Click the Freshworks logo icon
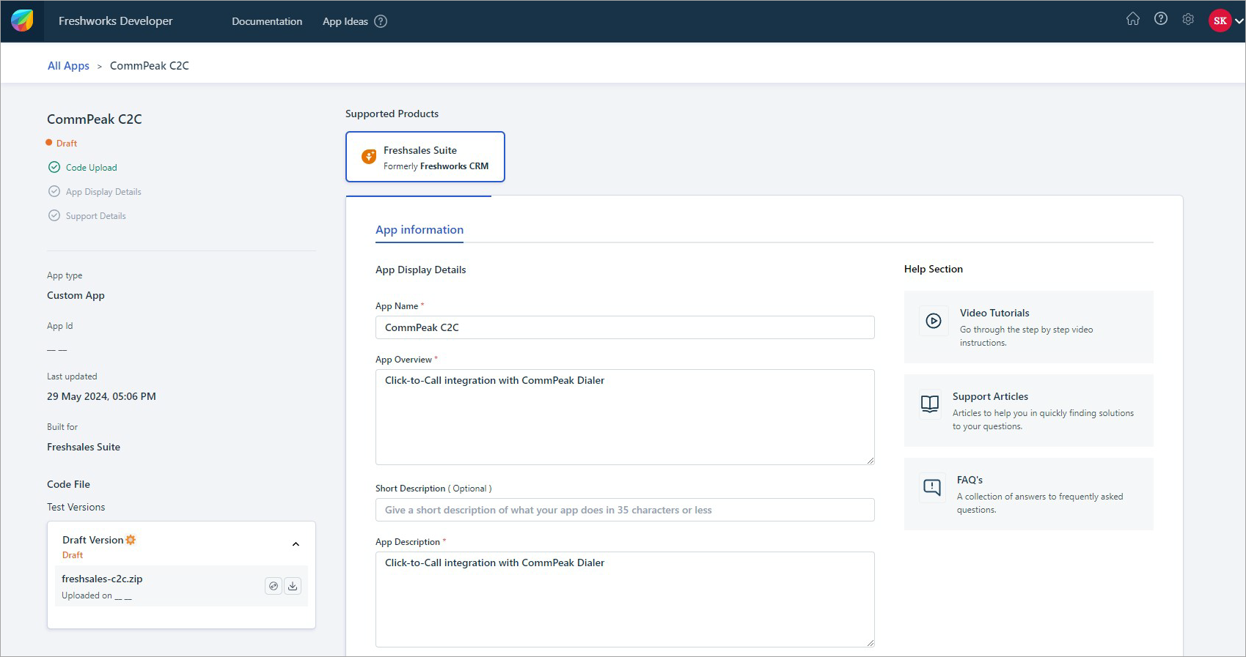 pyautogui.click(x=22, y=21)
